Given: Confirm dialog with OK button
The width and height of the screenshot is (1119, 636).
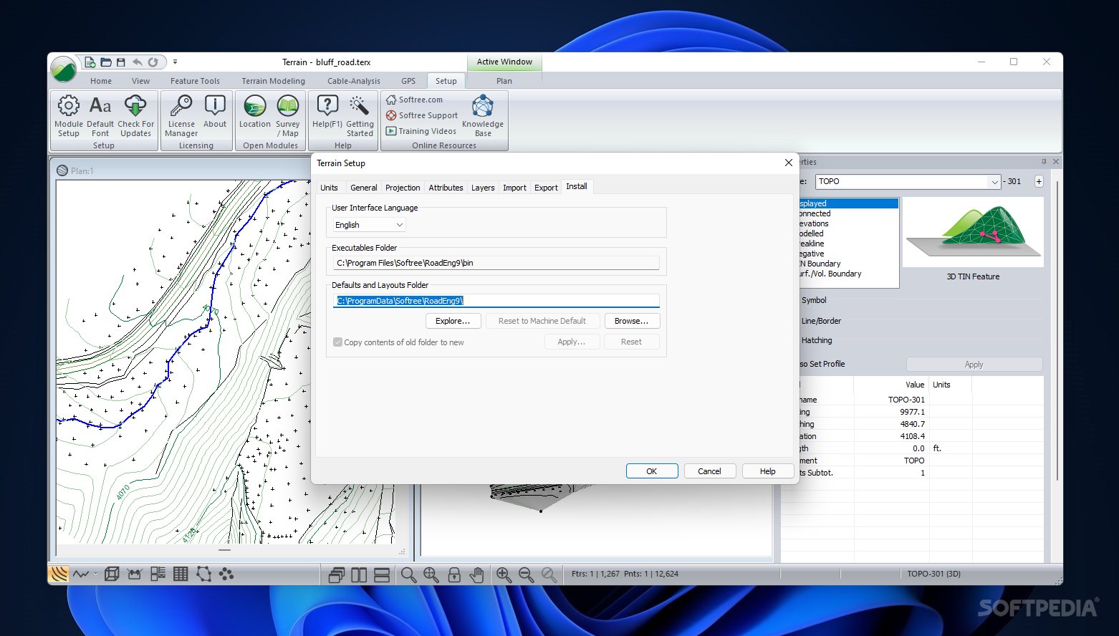Looking at the screenshot, I should click(x=652, y=471).
